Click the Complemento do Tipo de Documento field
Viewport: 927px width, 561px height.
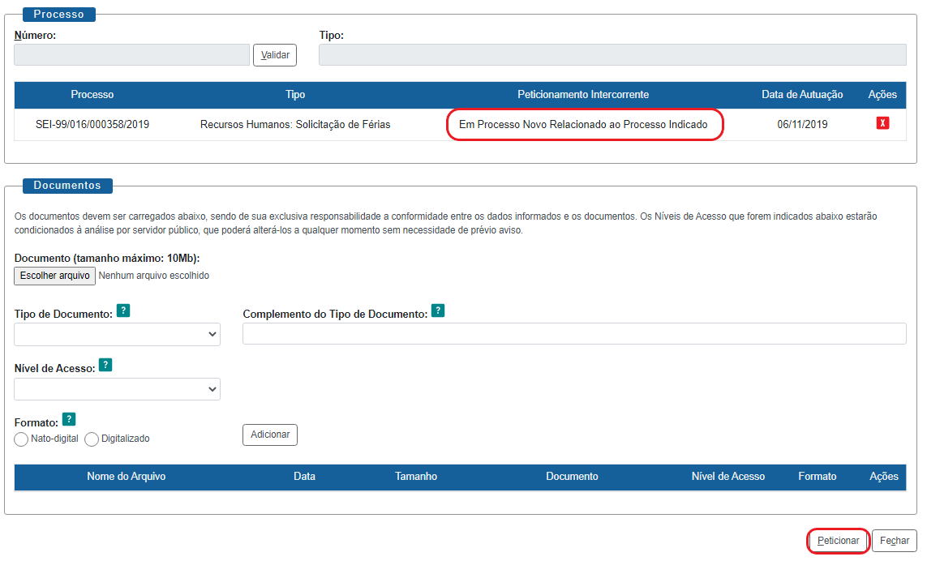coord(573,334)
